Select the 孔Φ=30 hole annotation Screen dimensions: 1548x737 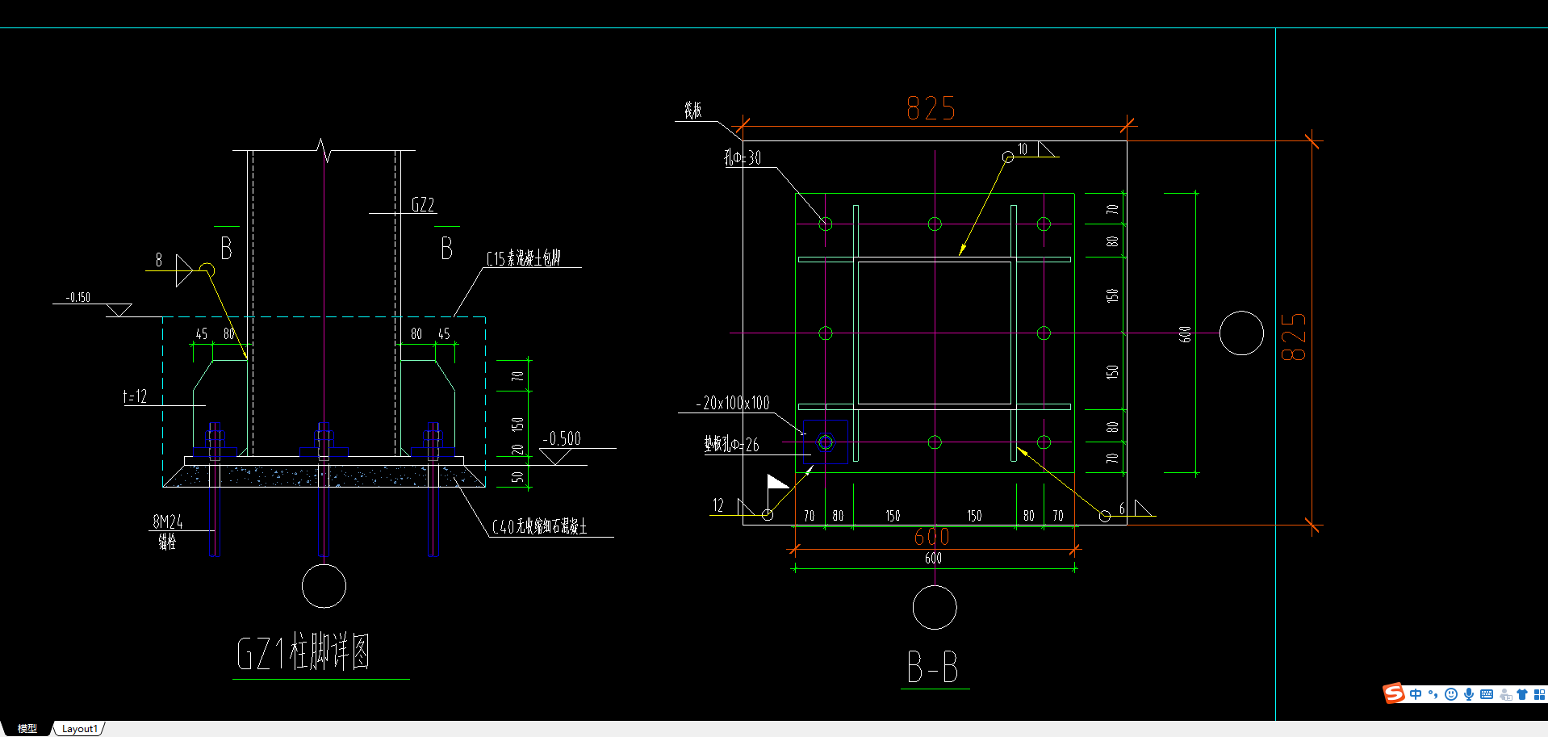[x=743, y=157]
